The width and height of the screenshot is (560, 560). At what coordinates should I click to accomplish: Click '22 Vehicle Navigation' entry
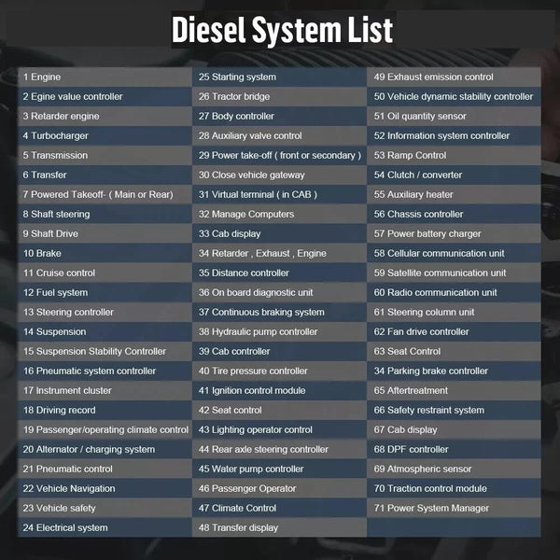coord(105,488)
